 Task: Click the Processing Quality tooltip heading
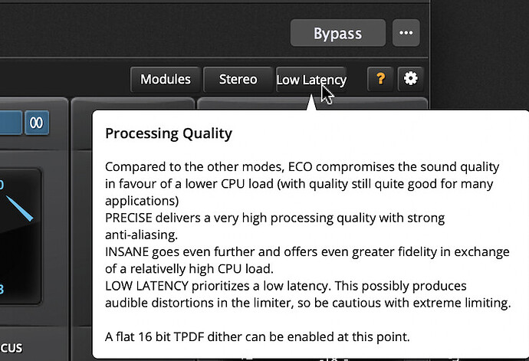point(169,133)
